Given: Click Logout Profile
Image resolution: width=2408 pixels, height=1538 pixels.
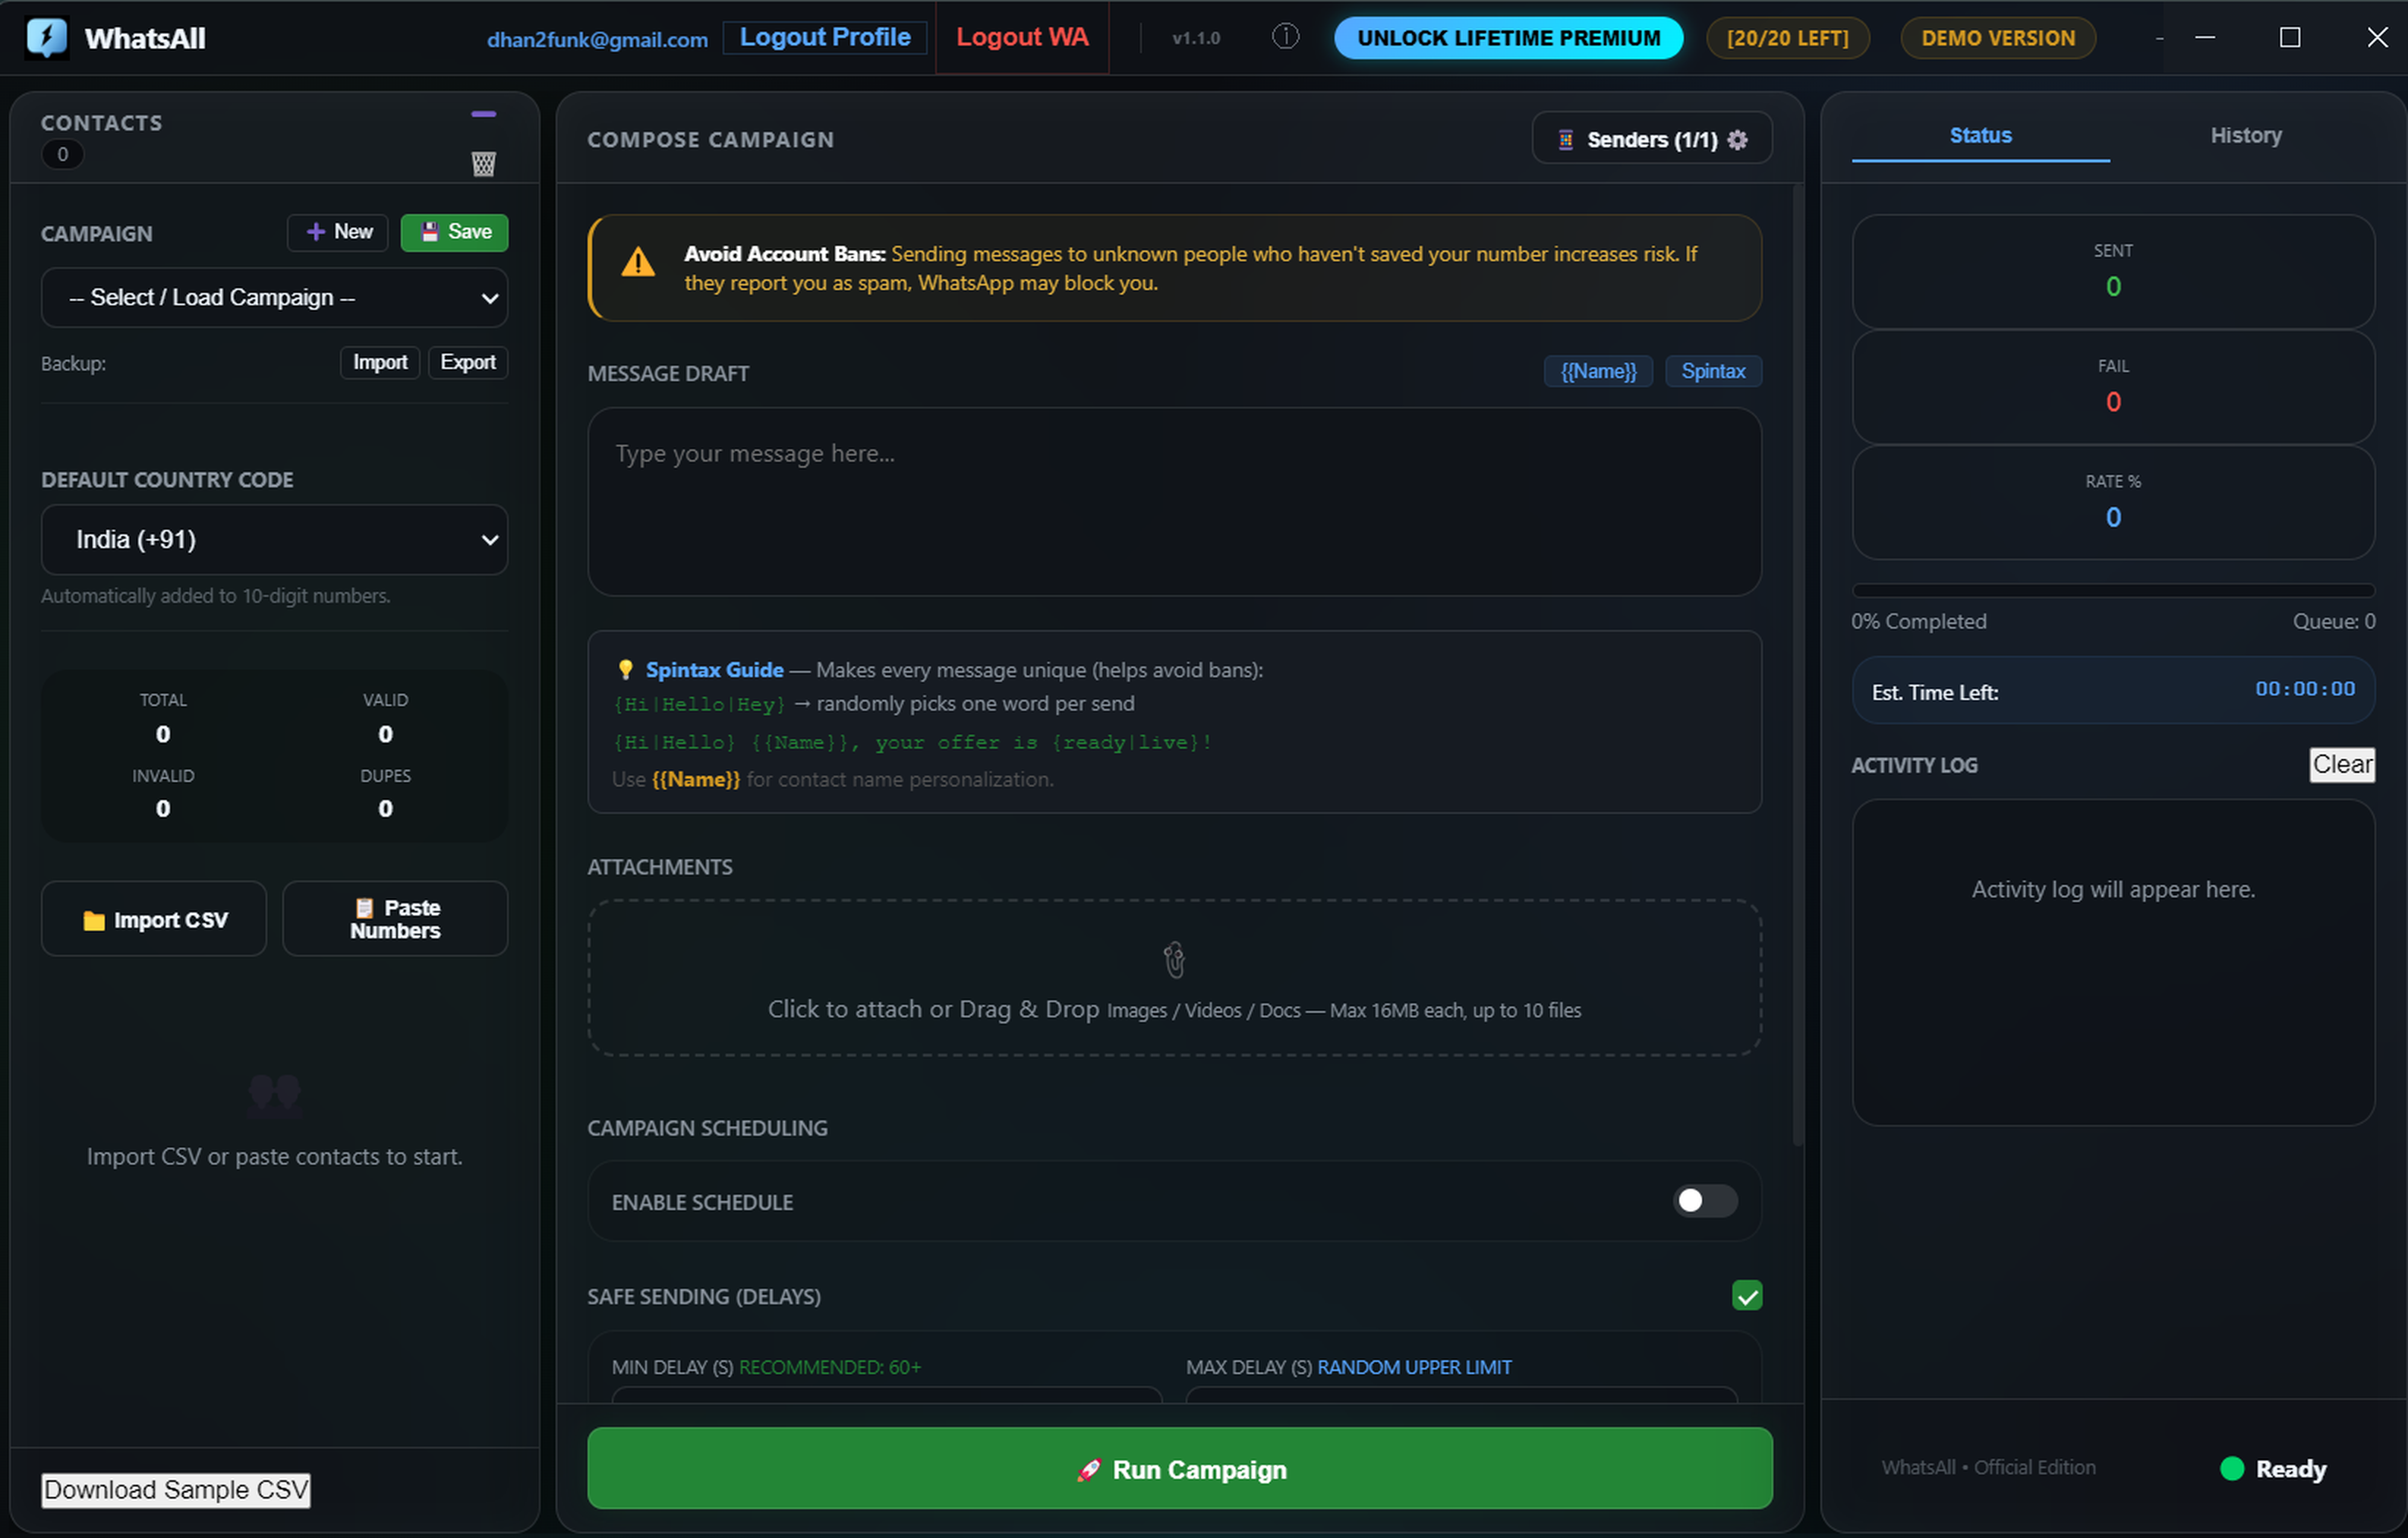Looking at the screenshot, I should (x=825, y=37).
